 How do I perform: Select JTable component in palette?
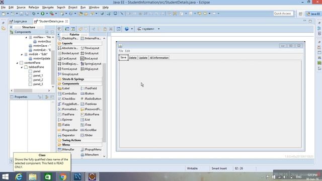[x=64, y=125]
